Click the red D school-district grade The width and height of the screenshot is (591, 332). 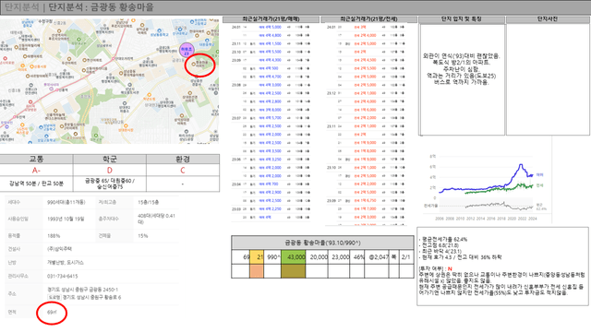coord(109,171)
